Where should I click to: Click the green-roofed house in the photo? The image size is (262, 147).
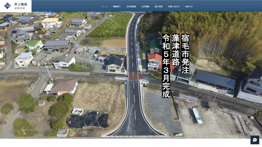click(35, 45)
